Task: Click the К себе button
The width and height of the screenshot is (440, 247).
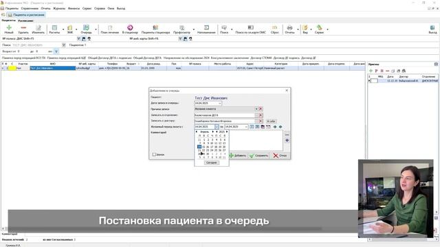Action: (271, 121)
